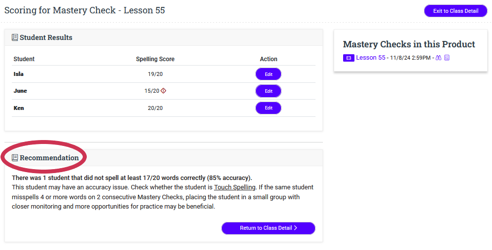Click the checklist icon beside Lesson 55
Screen dimensions: 492x250
(x=447, y=58)
